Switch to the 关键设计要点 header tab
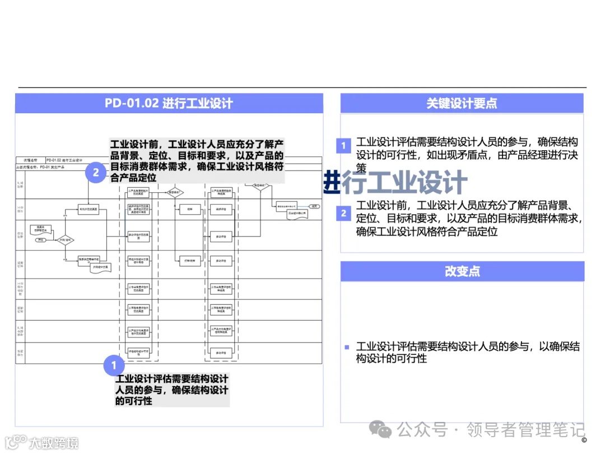The image size is (605, 454). 462,103
